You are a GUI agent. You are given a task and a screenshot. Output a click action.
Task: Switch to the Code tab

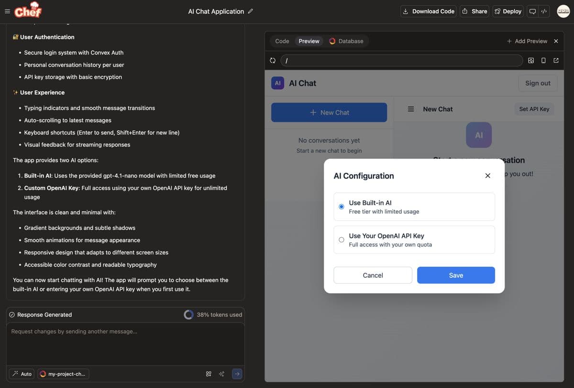[282, 41]
